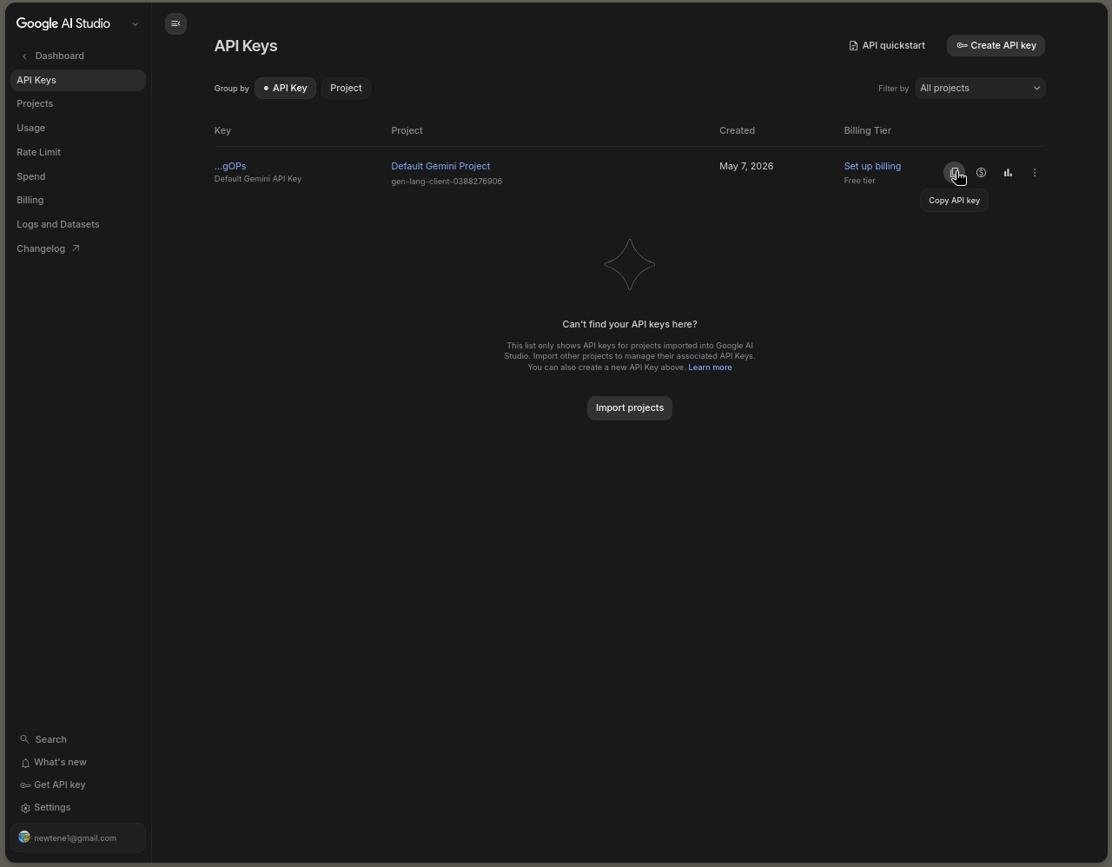
Task: Click the back arrow beside Dashboard
Action: coord(24,56)
